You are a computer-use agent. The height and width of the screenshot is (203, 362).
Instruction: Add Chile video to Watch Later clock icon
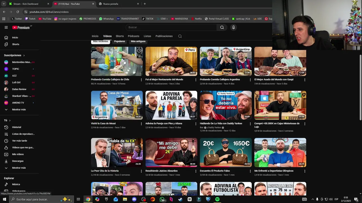(139, 50)
